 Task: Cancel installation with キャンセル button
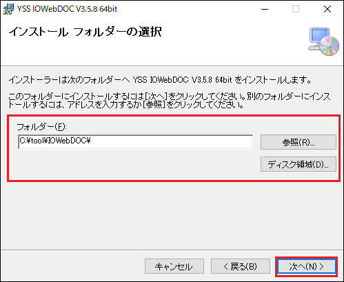point(174,266)
